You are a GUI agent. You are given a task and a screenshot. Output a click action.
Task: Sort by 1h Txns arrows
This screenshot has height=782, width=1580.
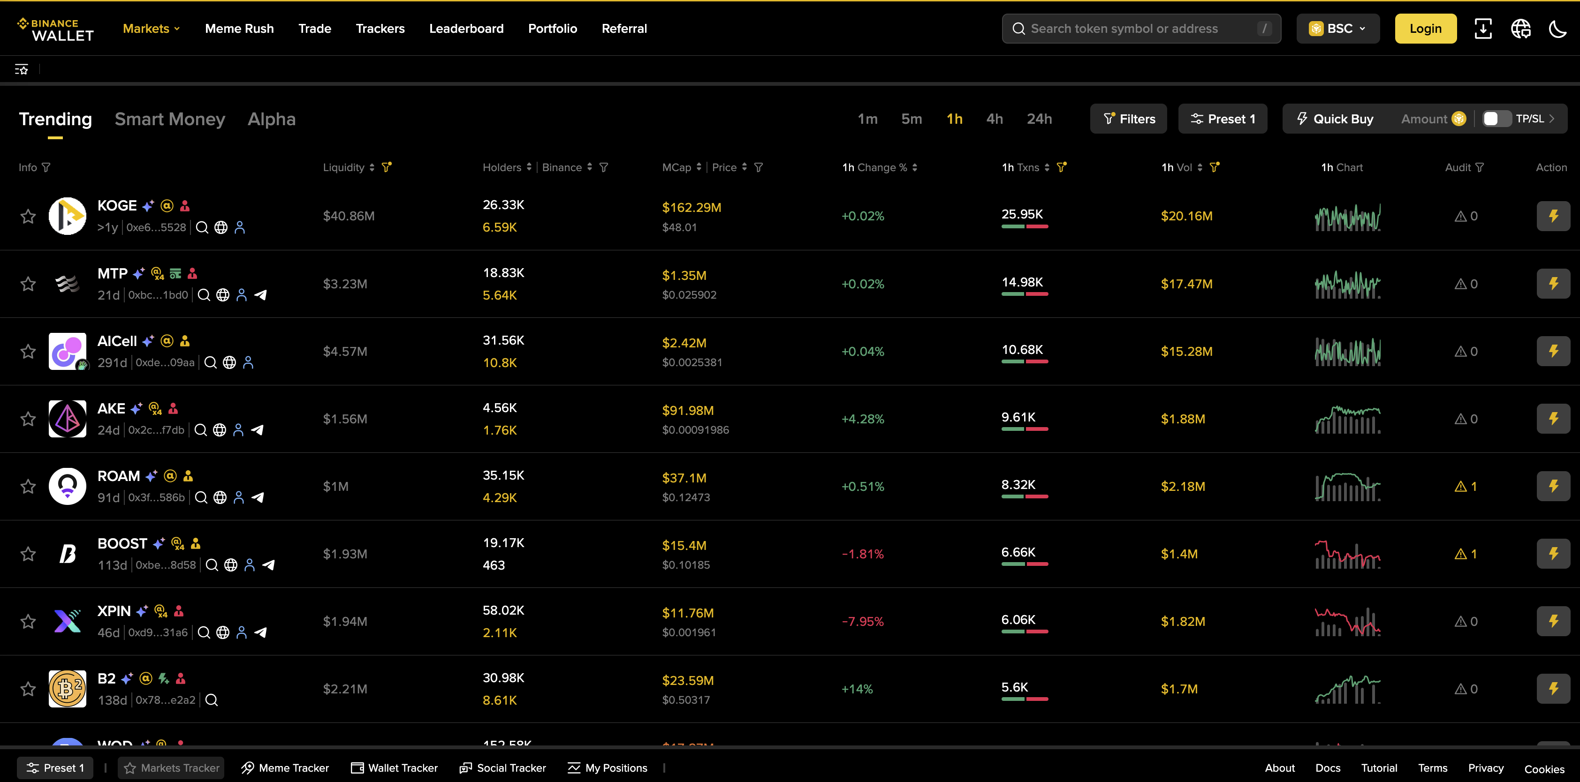(1047, 167)
